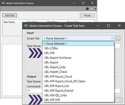125x105 pixels.
Task: Click the Add Task button
Action: click(x=10, y=15)
